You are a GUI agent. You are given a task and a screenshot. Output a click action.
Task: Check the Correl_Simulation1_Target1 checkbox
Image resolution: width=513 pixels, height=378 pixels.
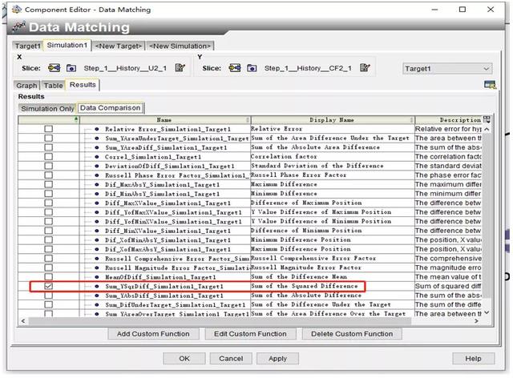coord(48,158)
